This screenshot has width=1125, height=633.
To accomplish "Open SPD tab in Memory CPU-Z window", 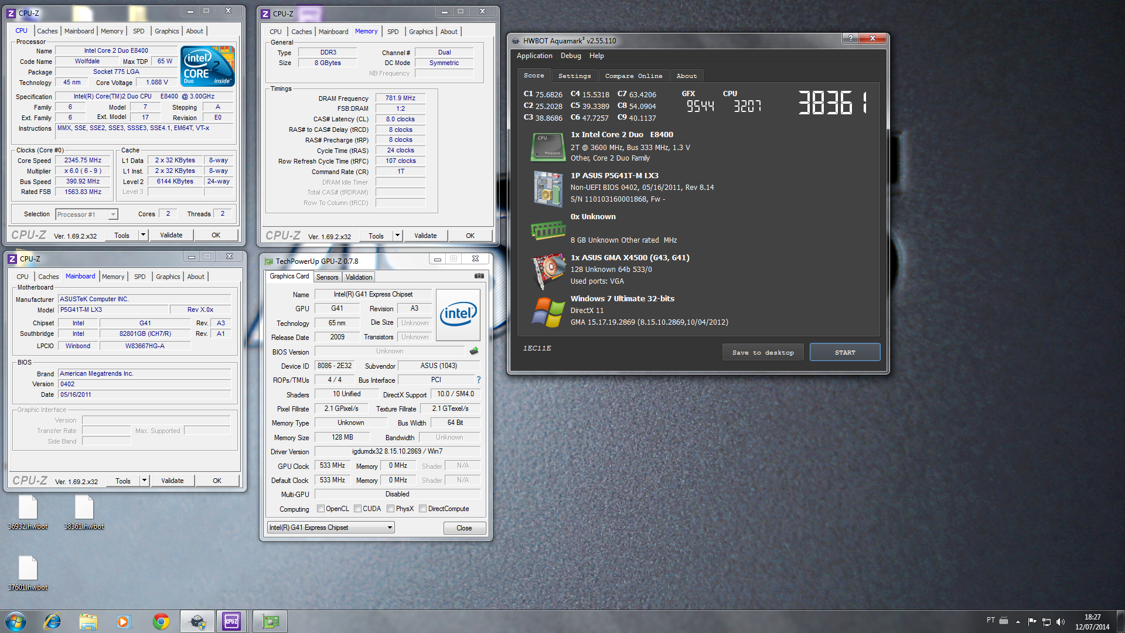I will click(x=393, y=32).
